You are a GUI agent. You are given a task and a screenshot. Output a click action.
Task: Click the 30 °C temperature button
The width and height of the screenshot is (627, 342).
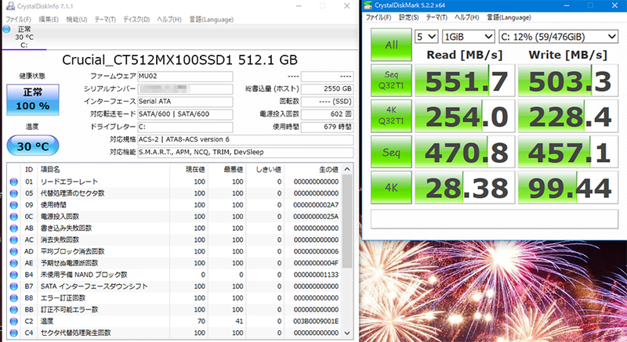click(33, 146)
